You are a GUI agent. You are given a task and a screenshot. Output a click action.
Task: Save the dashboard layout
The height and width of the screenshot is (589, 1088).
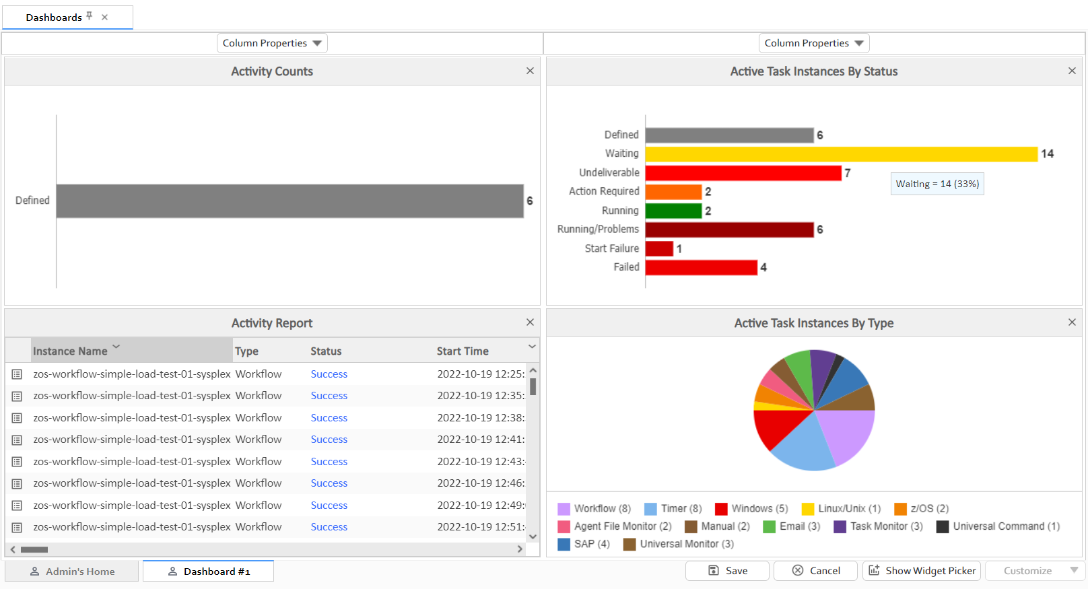coord(728,571)
